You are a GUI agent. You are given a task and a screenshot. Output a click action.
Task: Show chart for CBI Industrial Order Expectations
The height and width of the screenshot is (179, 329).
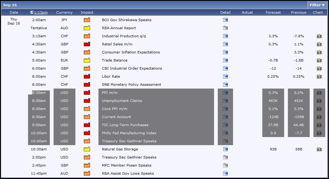[319, 68]
